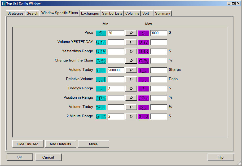Click the Position in Range max field
The height and width of the screenshot is (166, 242).
tap(159, 98)
